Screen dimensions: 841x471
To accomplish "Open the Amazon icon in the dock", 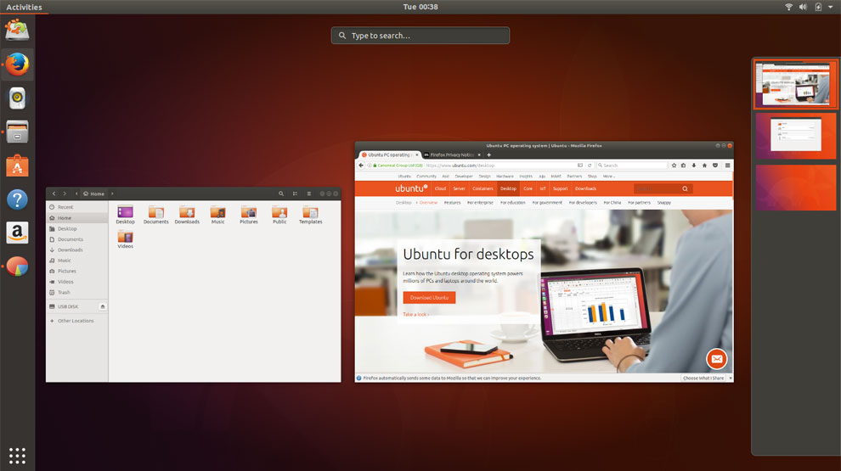I will click(17, 233).
